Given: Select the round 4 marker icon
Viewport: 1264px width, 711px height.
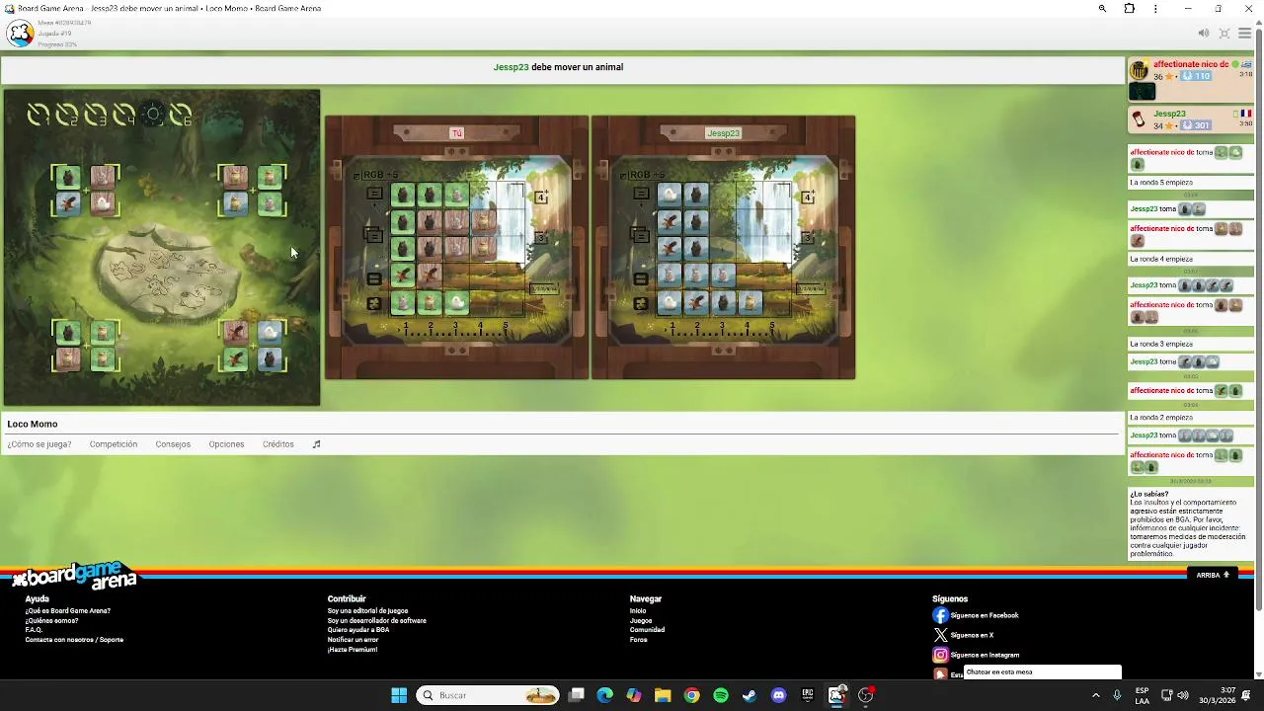Looking at the screenshot, I should (x=124, y=116).
